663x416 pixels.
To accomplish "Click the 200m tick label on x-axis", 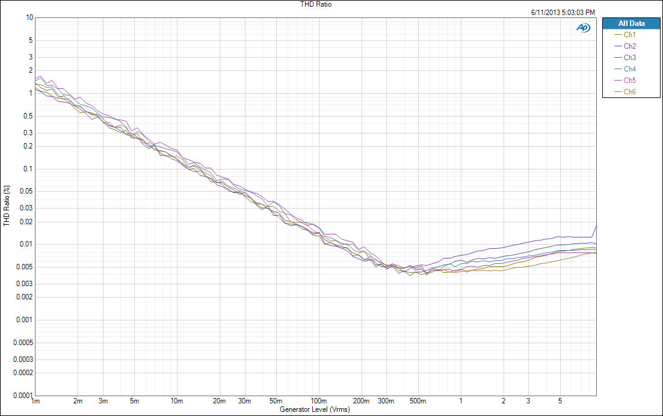I will pos(362,401).
